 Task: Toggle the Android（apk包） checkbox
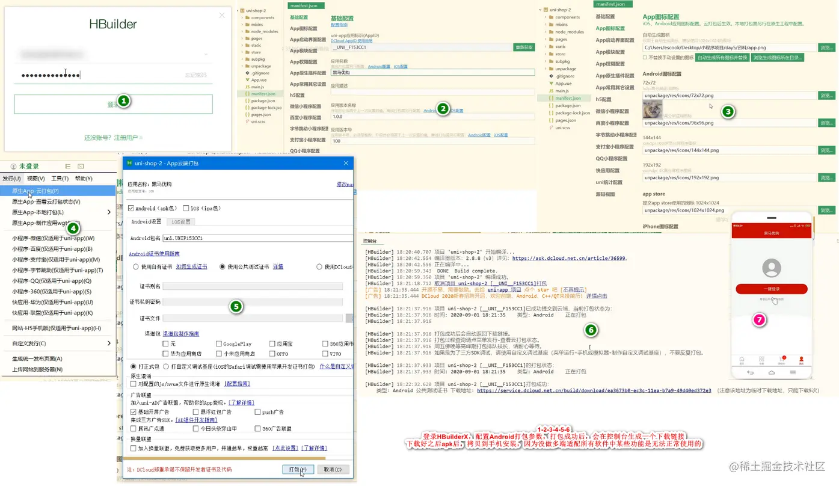tap(131, 208)
